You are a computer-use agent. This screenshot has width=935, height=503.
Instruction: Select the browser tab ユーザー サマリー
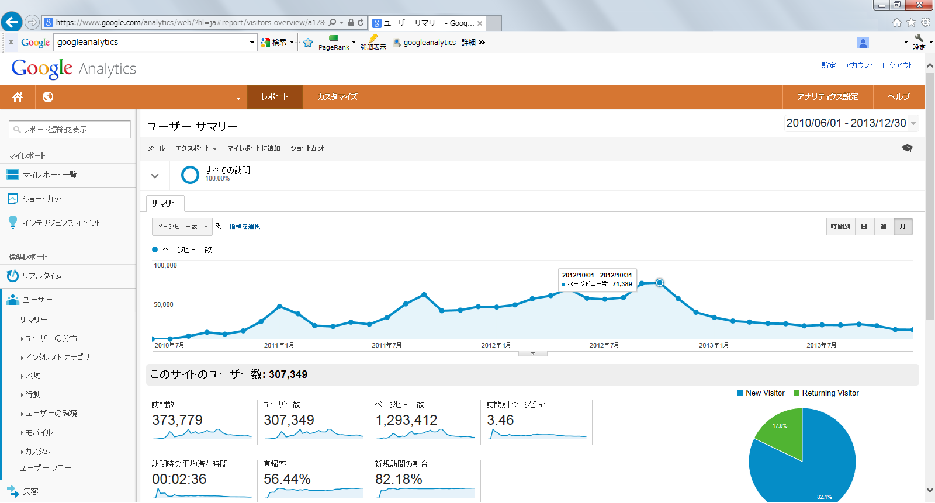pyautogui.click(x=428, y=23)
